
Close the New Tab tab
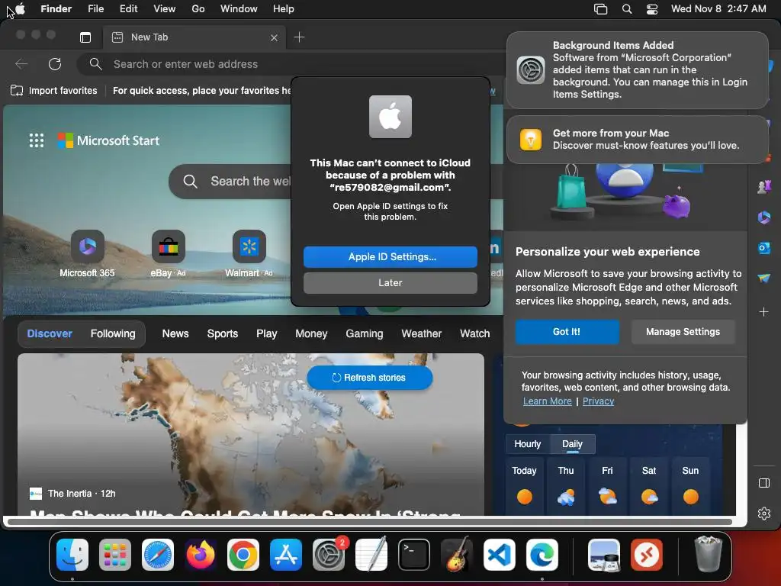(x=274, y=37)
